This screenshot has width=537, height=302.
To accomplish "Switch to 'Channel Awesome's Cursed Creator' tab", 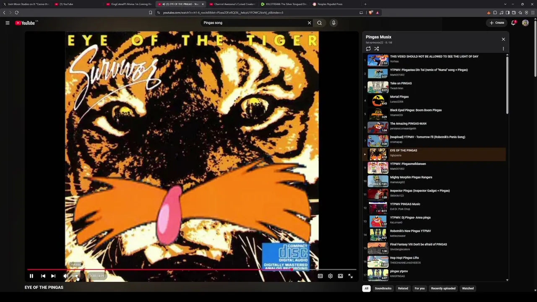I will [232, 4].
